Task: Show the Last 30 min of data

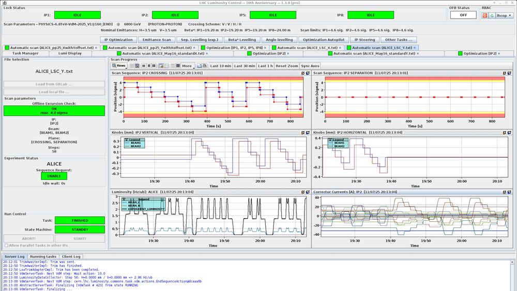Action: 245,66
